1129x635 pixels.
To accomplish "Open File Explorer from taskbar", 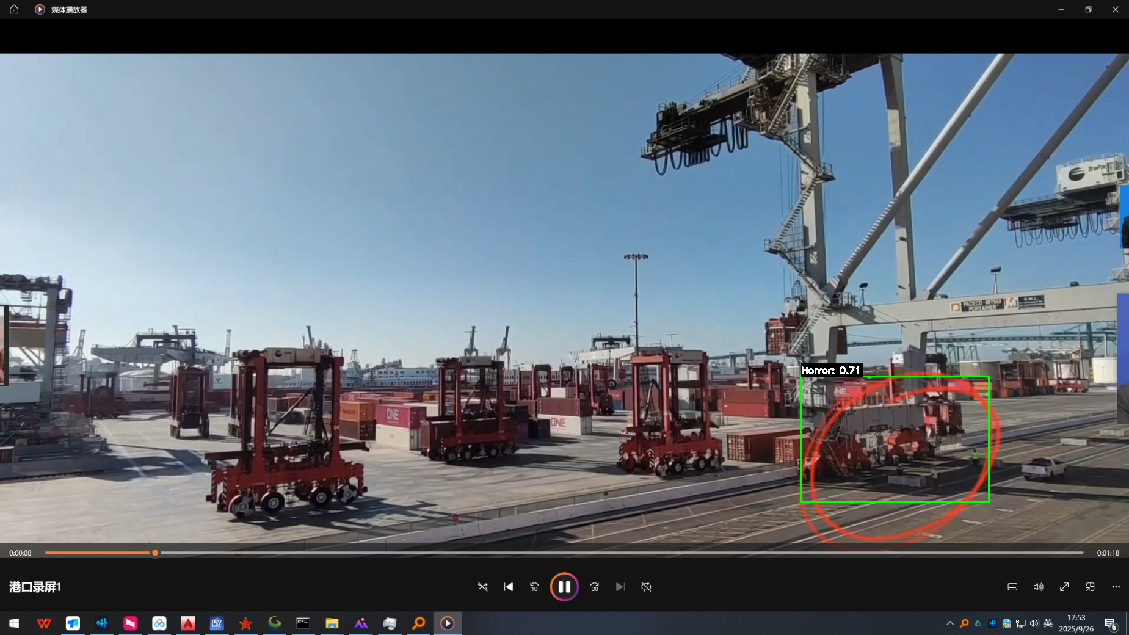I will coord(332,623).
